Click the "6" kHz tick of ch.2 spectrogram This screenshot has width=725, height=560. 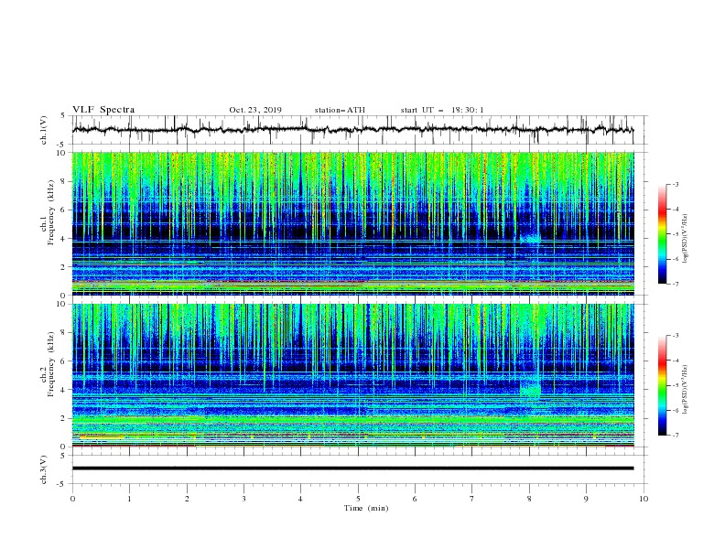pyautogui.click(x=64, y=361)
